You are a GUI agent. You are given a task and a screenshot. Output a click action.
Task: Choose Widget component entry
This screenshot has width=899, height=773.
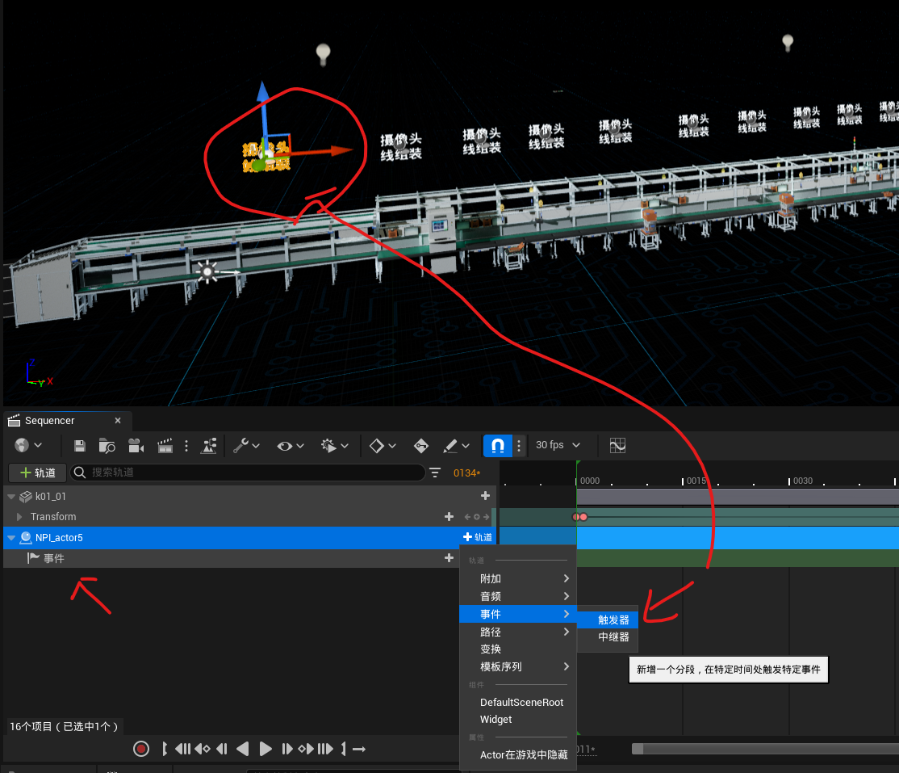tap(518, 720)
